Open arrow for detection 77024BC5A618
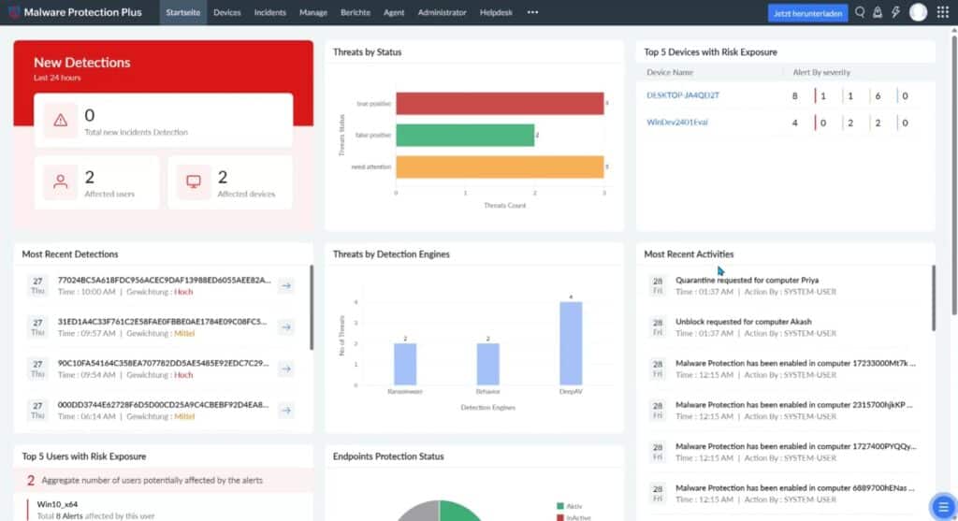 (x=286, y=285)
